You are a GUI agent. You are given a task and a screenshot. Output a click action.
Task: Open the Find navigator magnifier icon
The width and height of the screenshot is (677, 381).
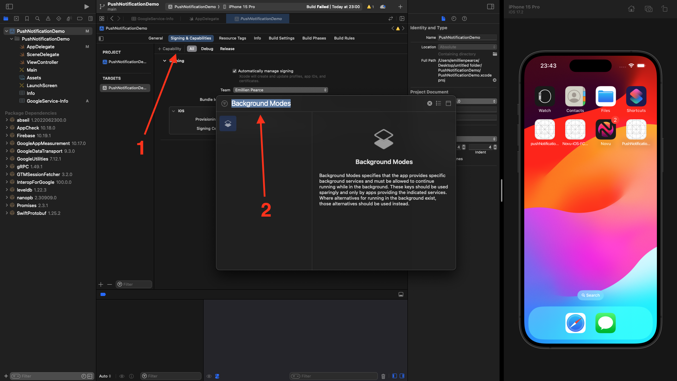[x=37, y=18]
